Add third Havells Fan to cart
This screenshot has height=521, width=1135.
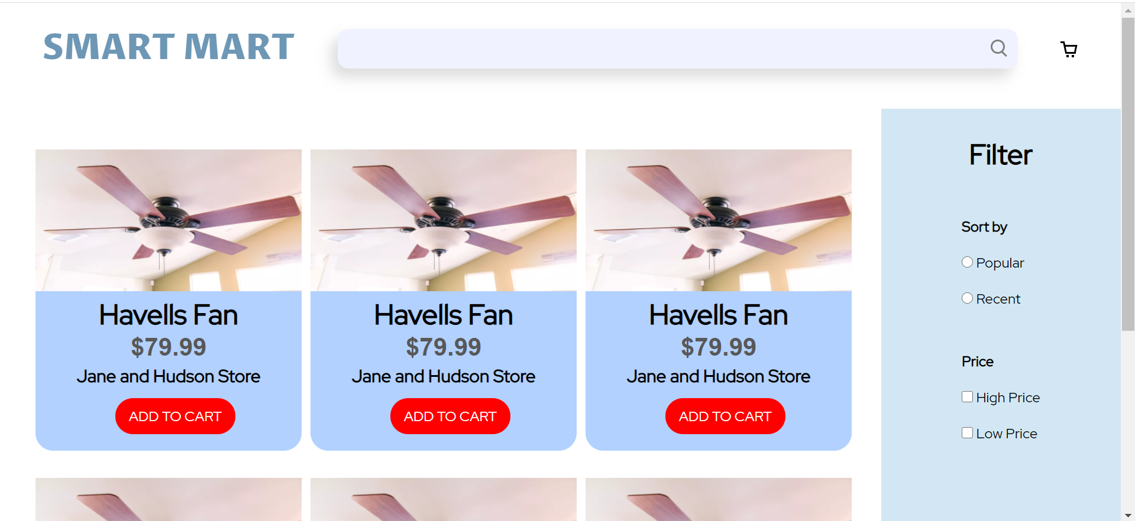point(725,416)
